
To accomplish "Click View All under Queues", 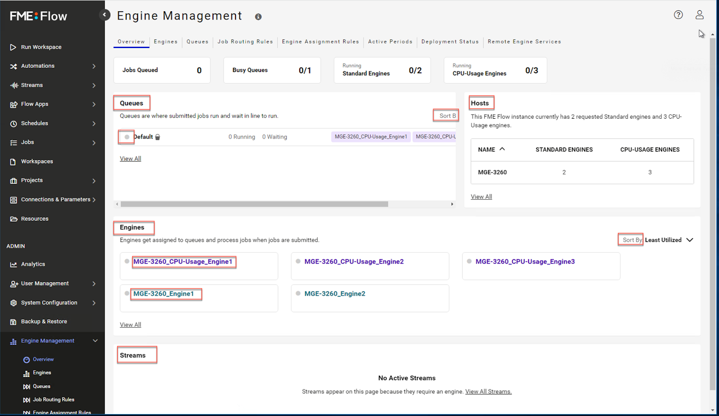I will tap(130, 159).
